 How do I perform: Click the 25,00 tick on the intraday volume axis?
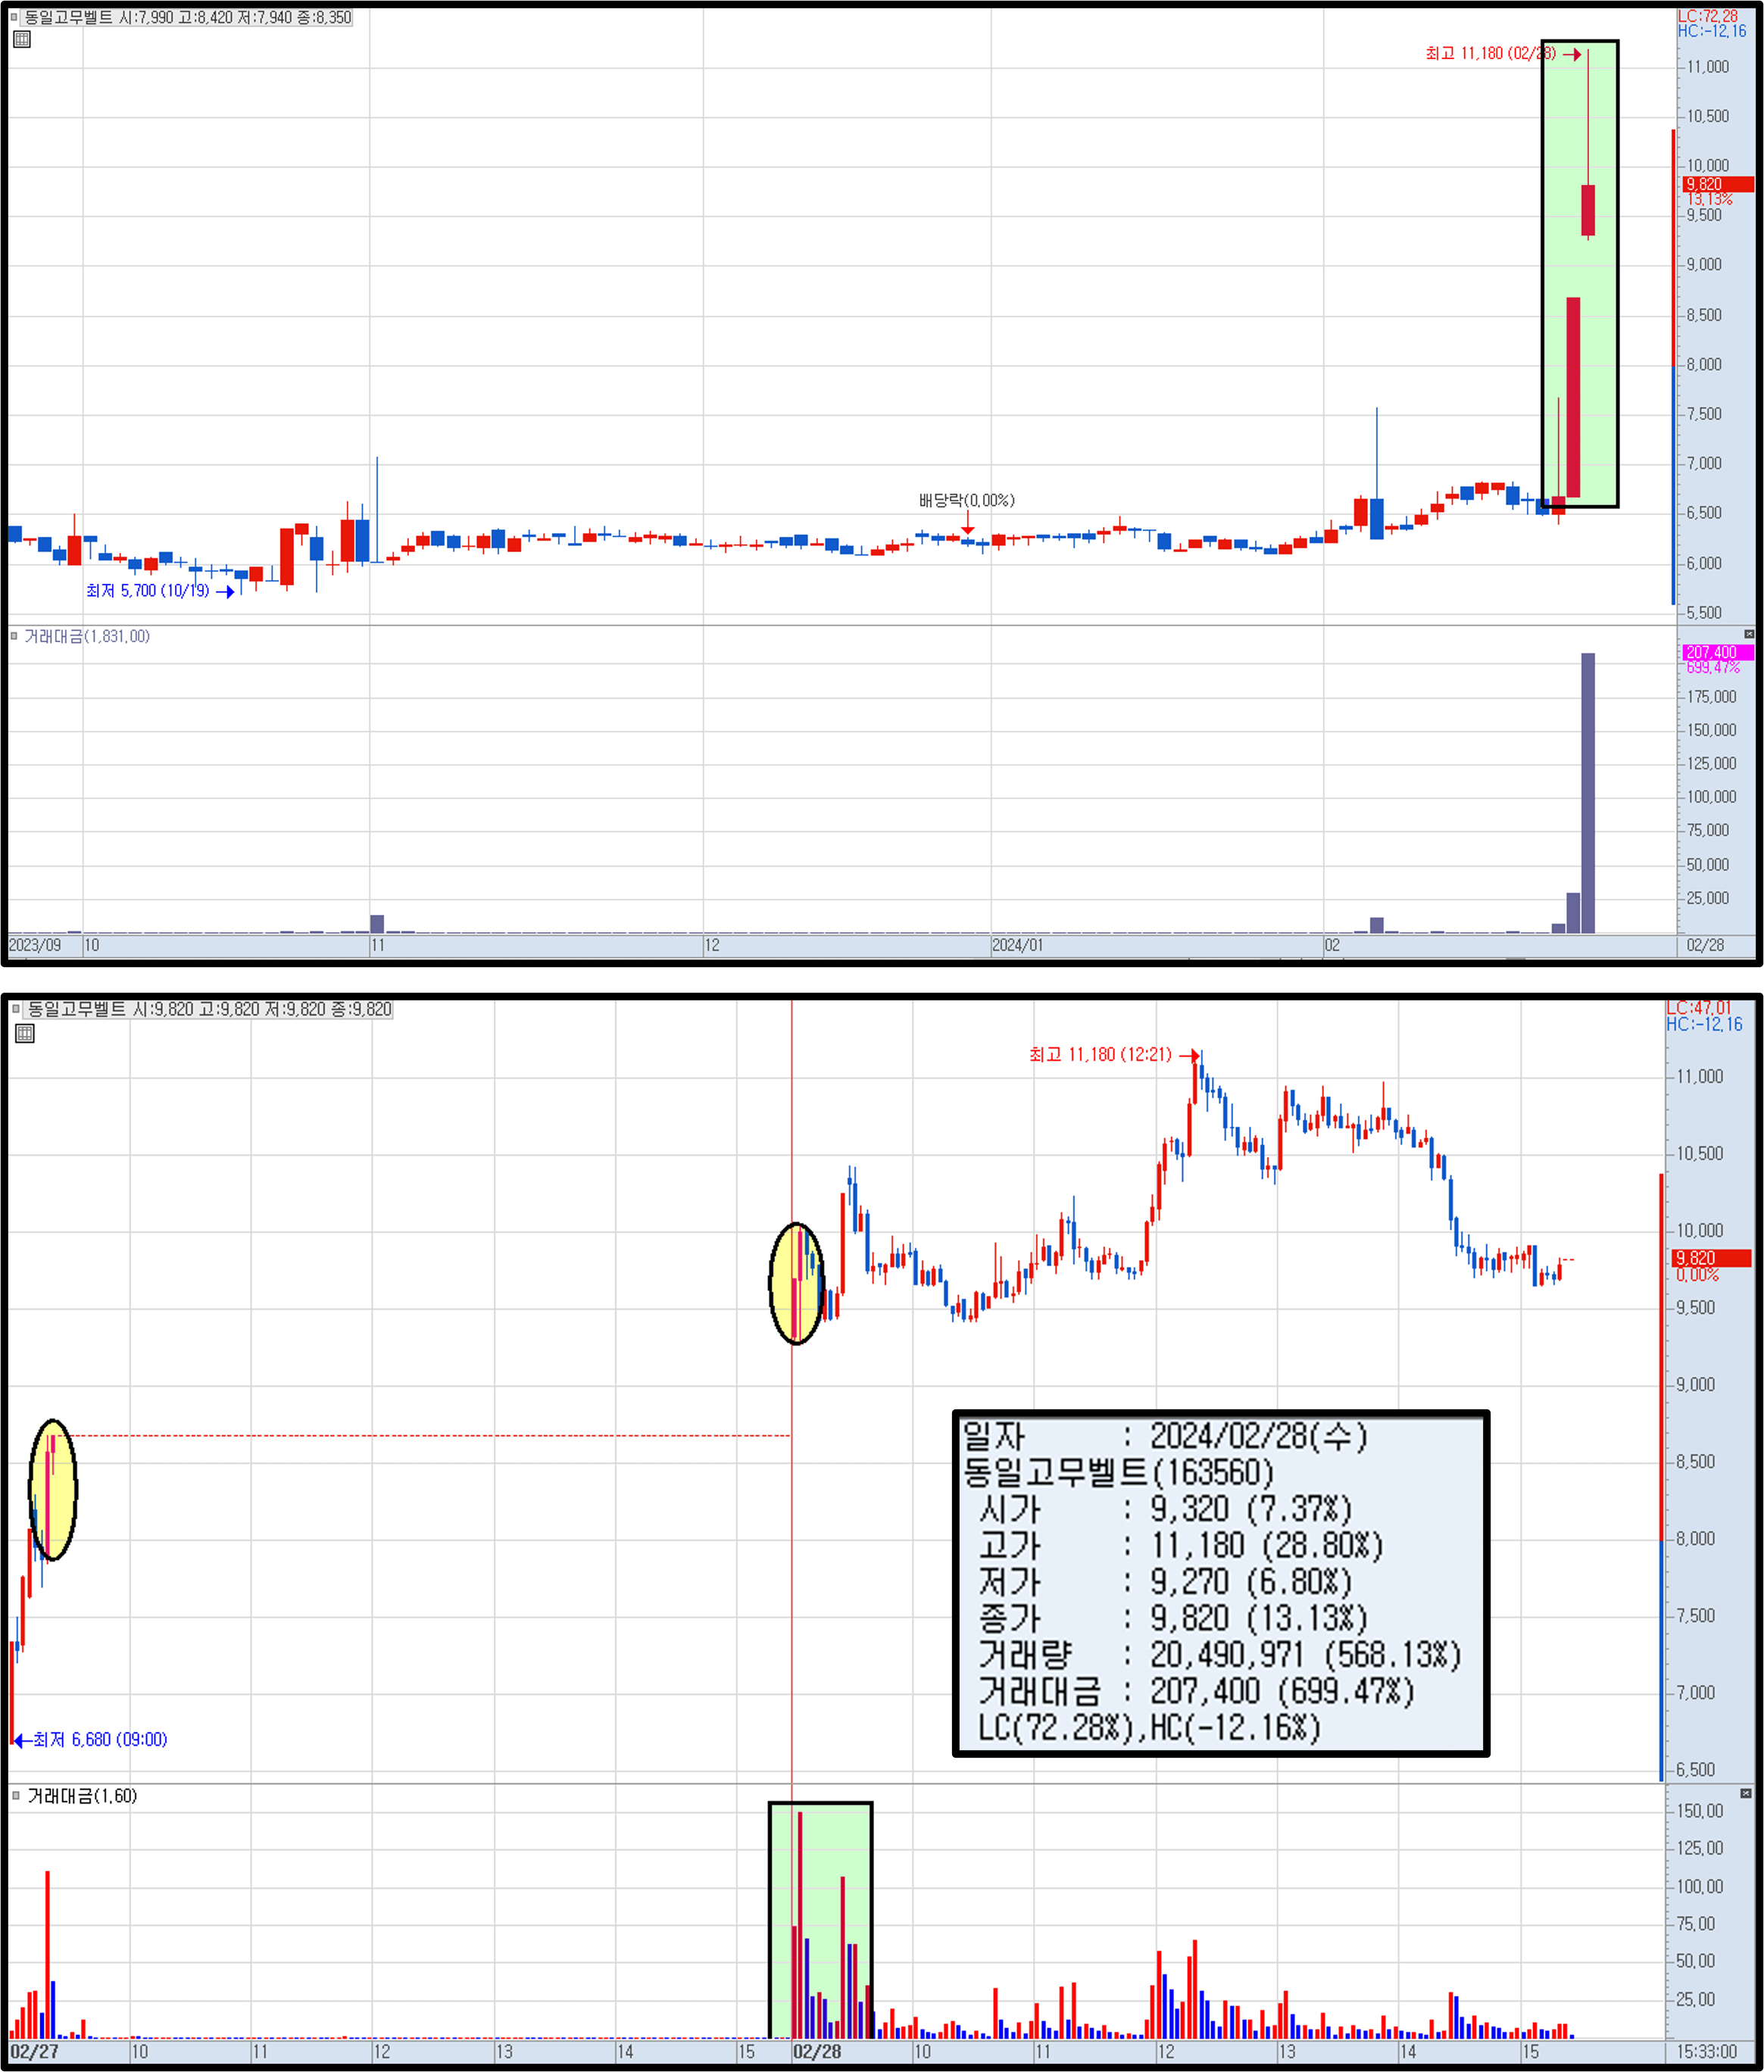pos(1695,2000)
